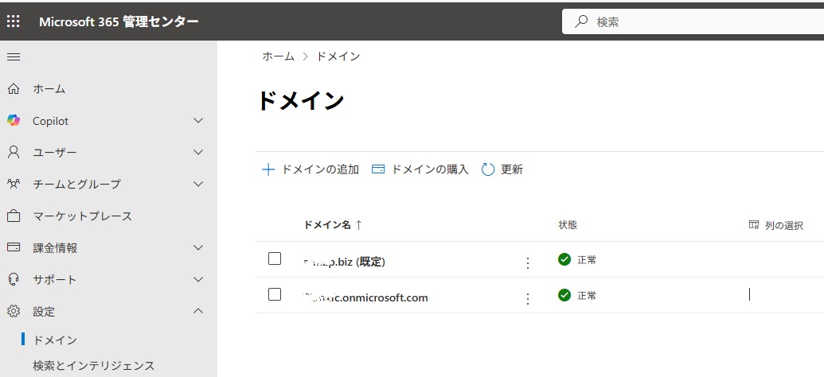Viewport: 824px width, 377px height.
Task: Click the 検索 search input field
Action: click(x=693, y=21)
